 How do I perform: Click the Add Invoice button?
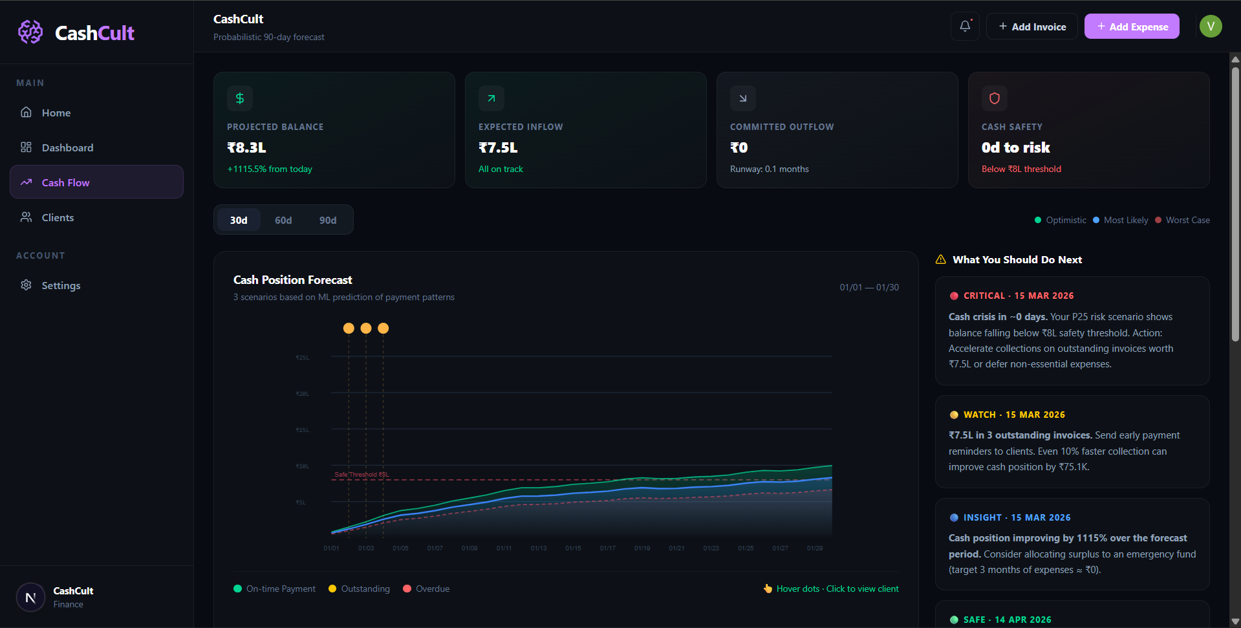pyautogui.click(x=1032, y=27)
